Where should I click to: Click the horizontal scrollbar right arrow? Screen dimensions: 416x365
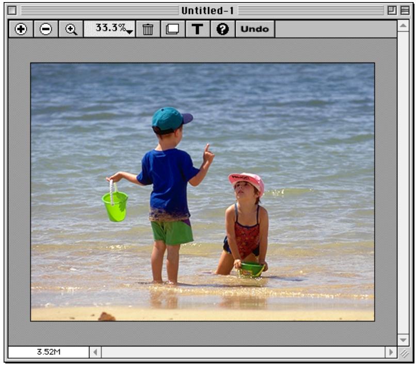coord(391,352)
